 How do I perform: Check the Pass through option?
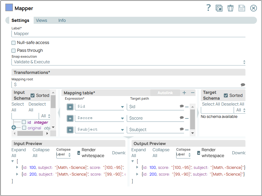pyautogui.click(x=13, y=51)
